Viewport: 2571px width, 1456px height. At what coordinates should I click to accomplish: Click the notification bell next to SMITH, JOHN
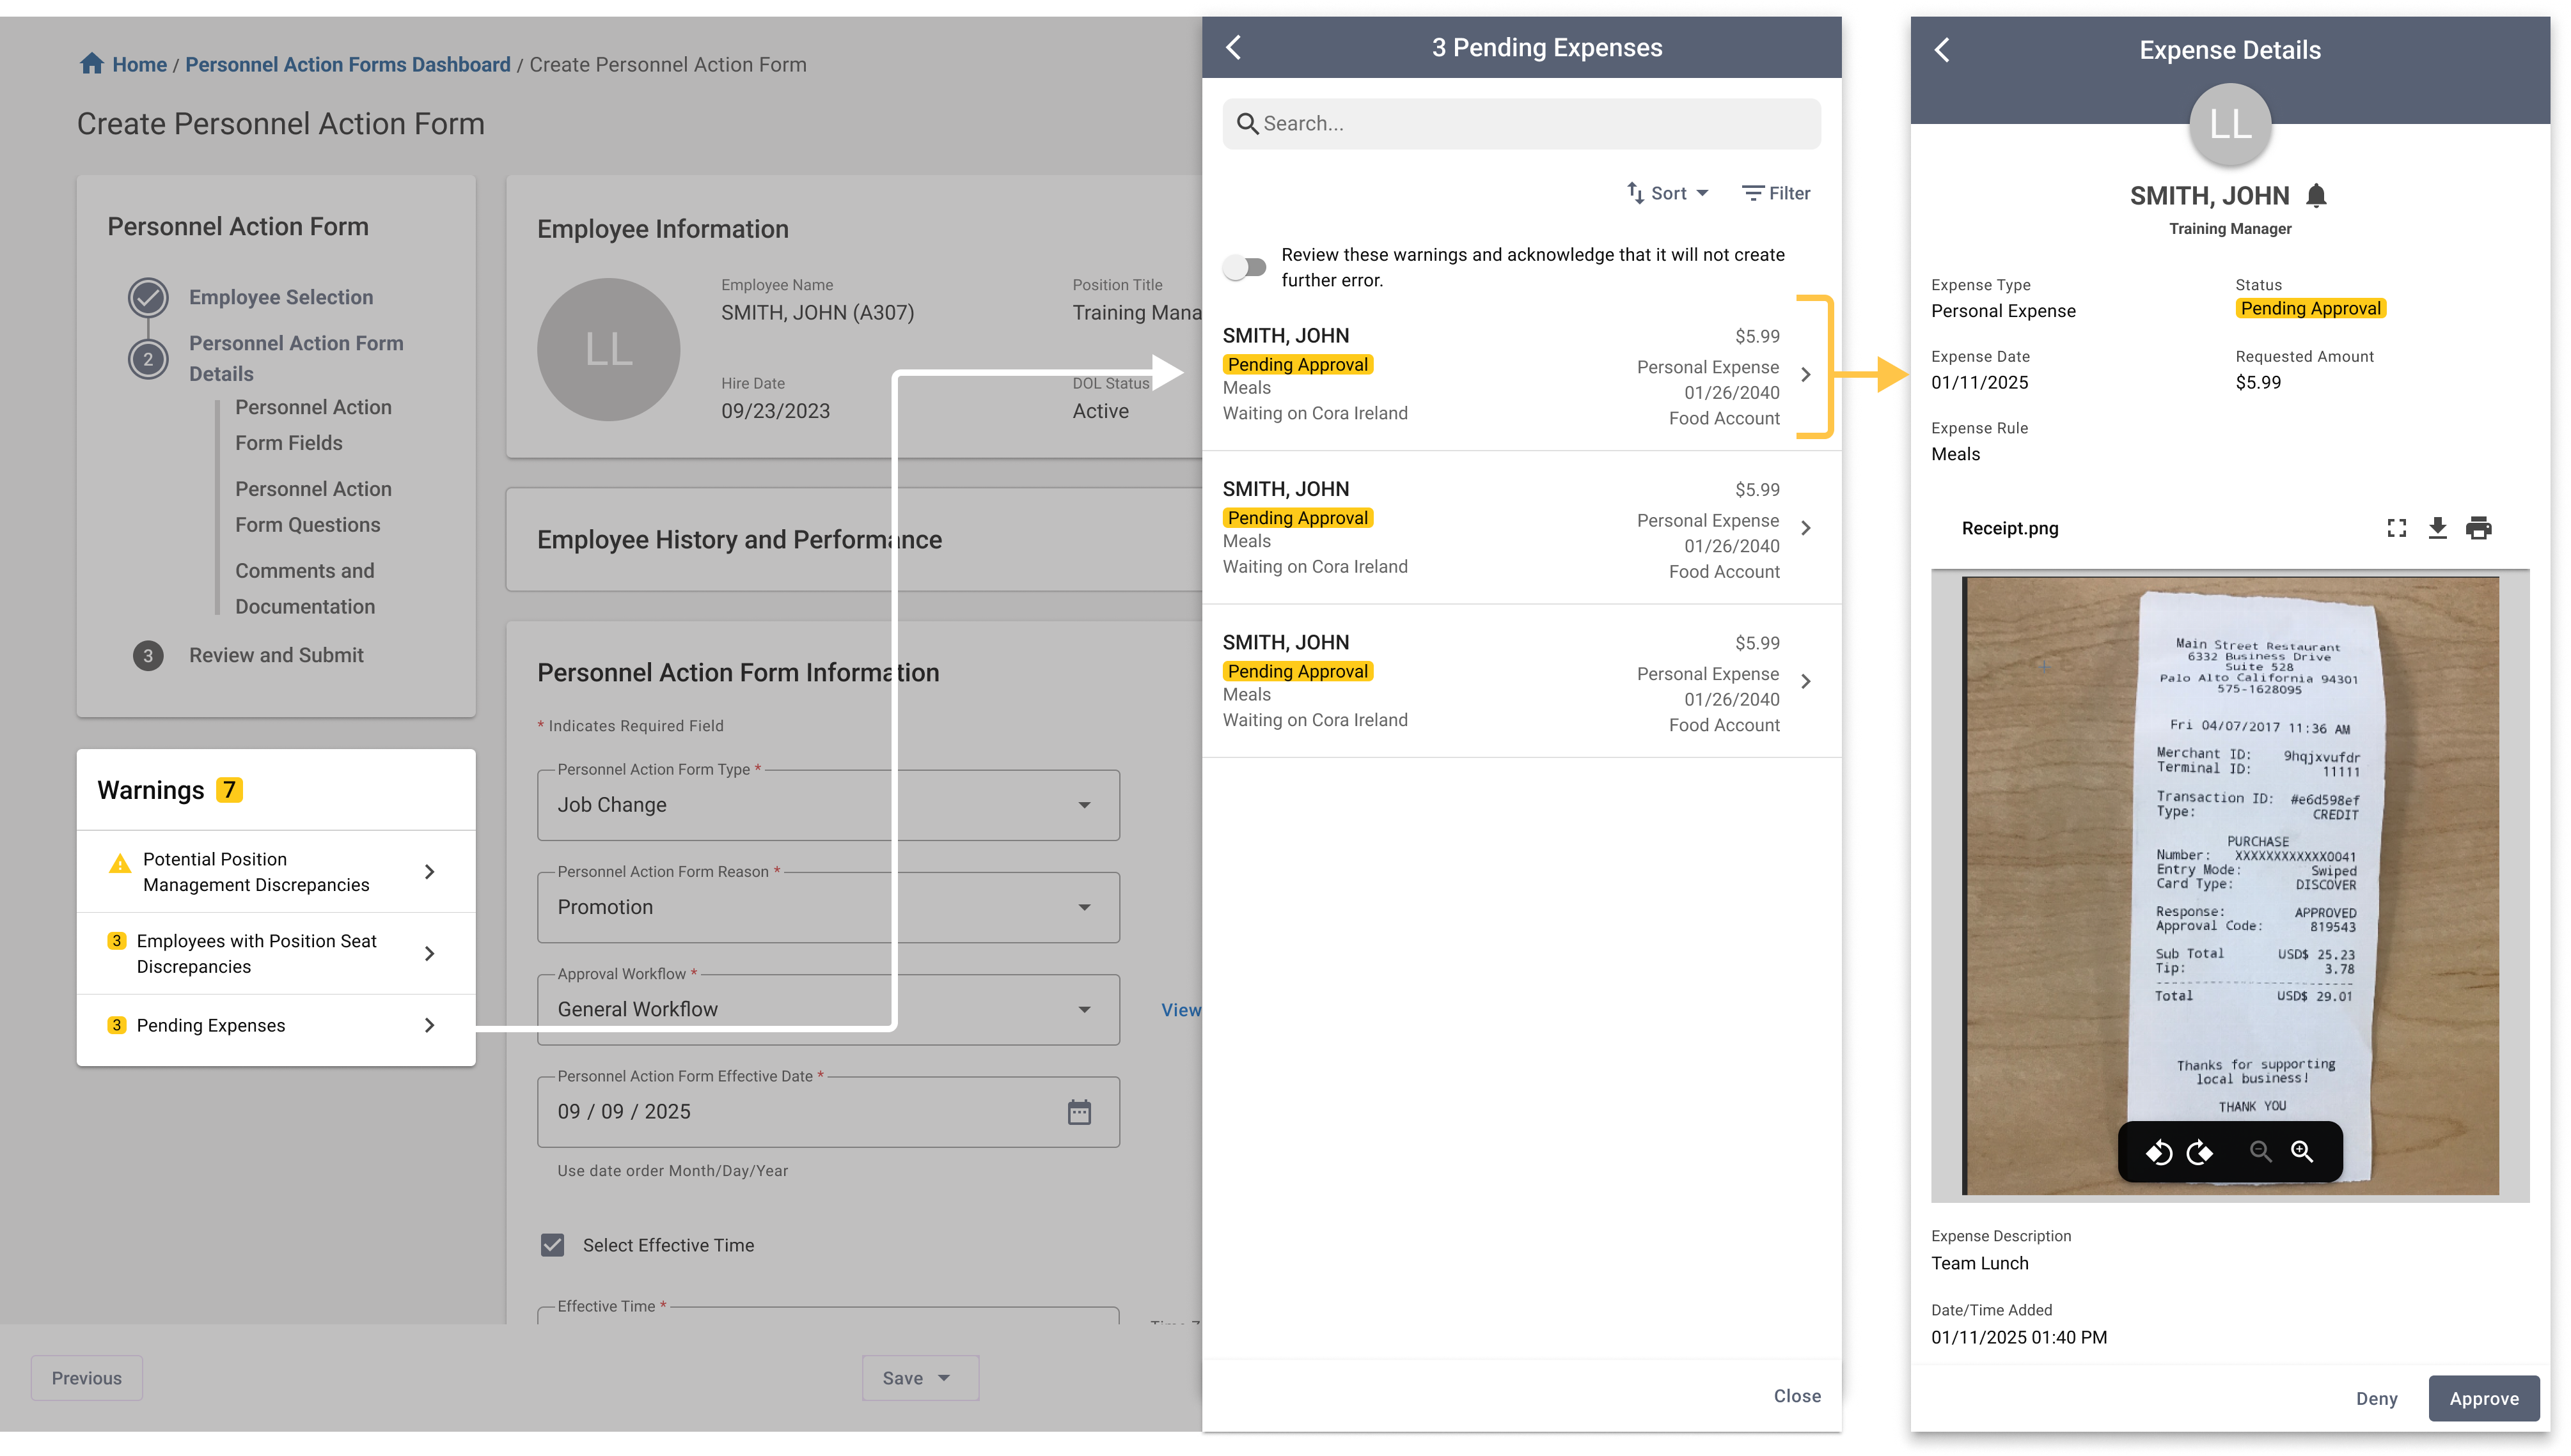pyautogui.click(x=2316, y=195)
